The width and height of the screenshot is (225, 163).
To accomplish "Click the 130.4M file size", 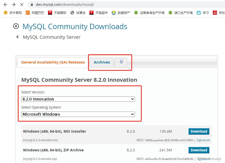I will 166,131.
